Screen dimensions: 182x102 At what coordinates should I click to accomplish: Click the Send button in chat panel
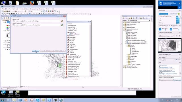click(x=177, y=80)
